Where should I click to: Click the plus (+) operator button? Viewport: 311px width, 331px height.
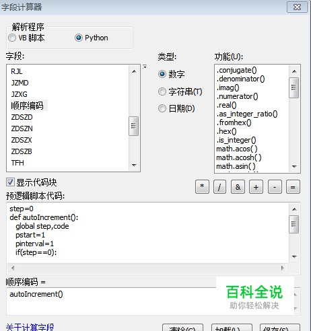click(x=256, y=186)
